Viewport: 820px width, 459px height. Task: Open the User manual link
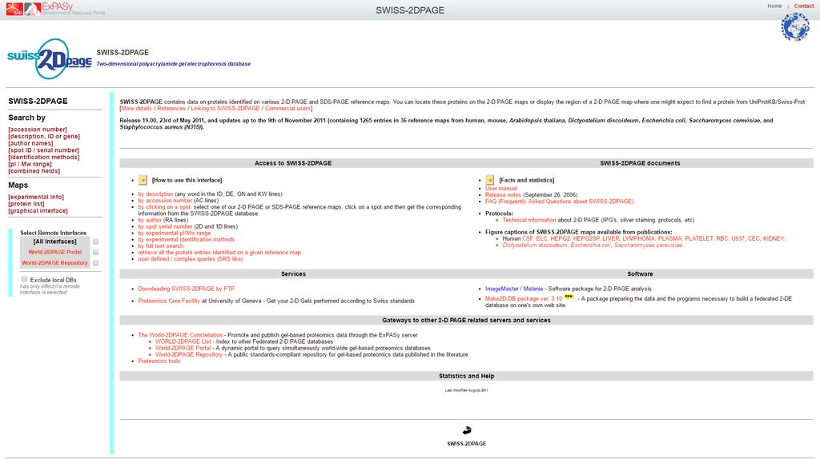(x=501, y=189)
